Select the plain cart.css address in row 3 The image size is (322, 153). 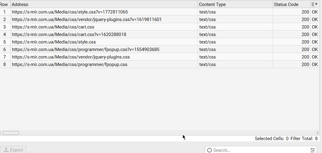click(x=53, y=27)
